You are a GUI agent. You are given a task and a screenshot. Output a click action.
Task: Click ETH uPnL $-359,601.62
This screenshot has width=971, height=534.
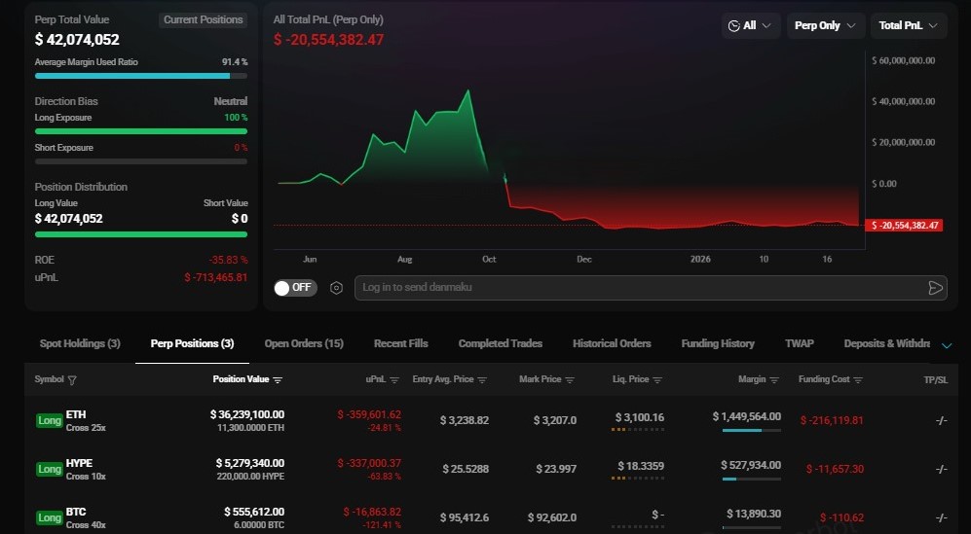(x=369, y=414)
